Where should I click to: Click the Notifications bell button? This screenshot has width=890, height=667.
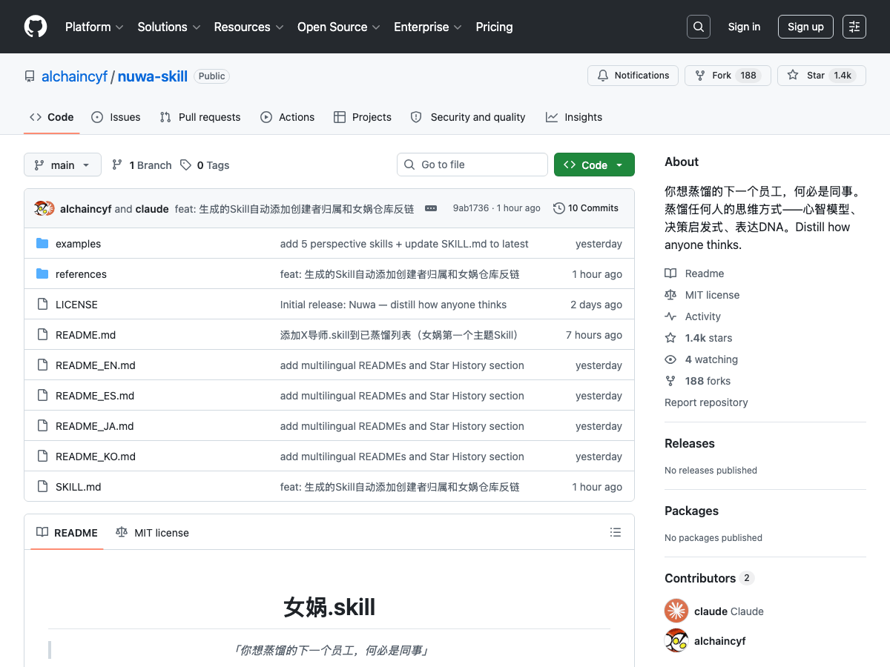point(633,76)
